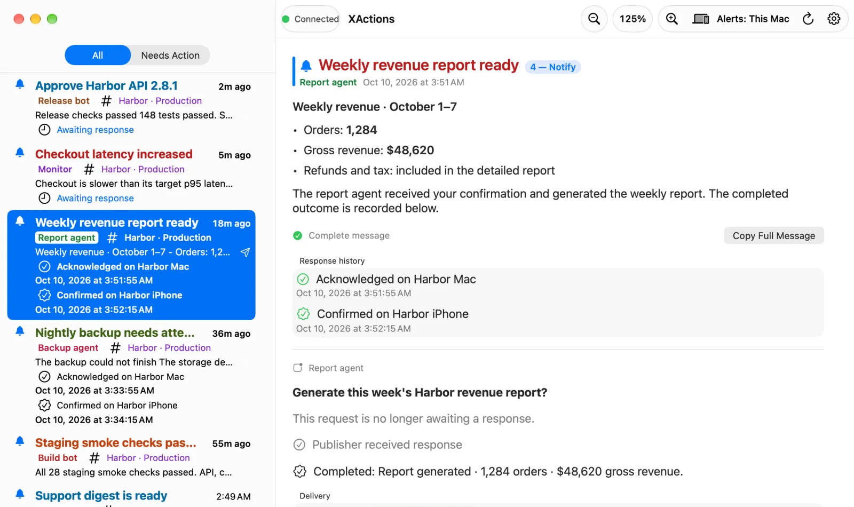Click the Report agent tag in selected alert
854x507 pixels.
[x=67, y=237]
